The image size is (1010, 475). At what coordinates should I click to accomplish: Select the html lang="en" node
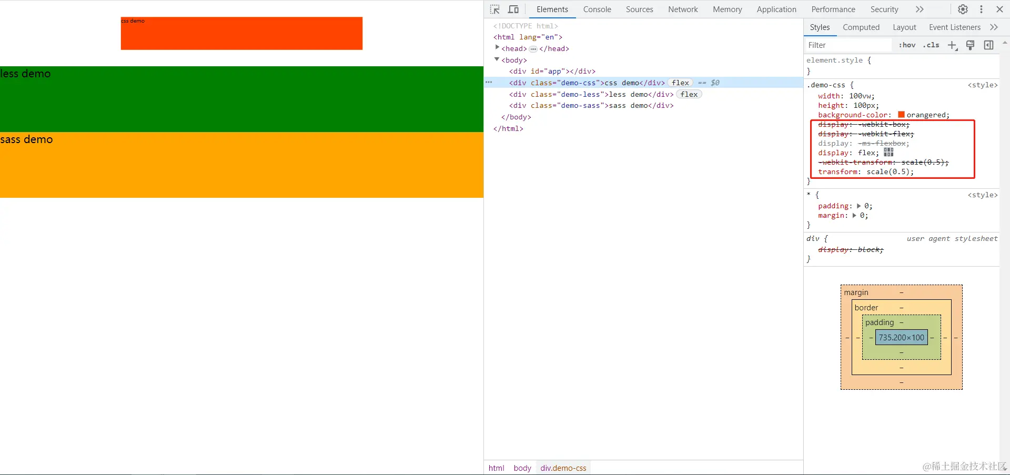click(x=528, y=37)
